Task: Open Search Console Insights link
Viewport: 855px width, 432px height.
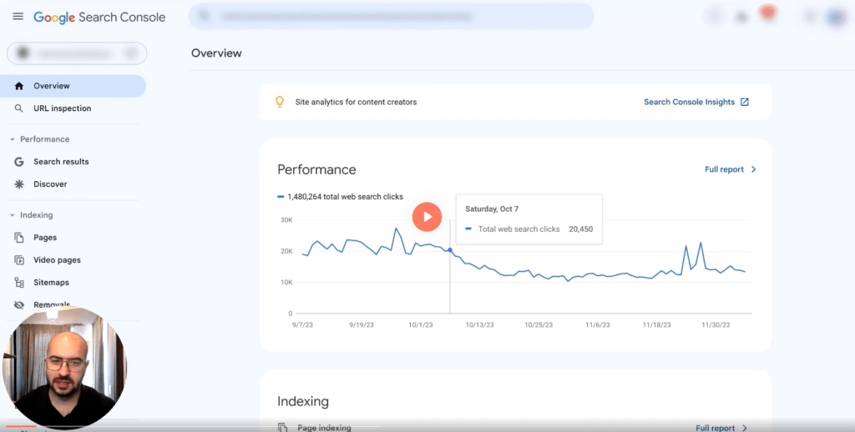Action: tap(689, 102)
